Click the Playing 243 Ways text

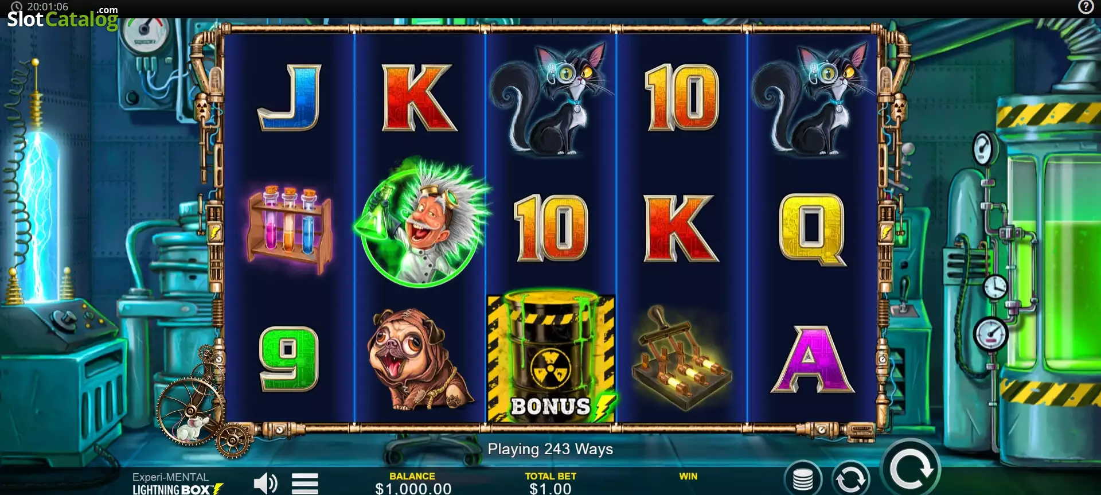(x=550, y=449)
